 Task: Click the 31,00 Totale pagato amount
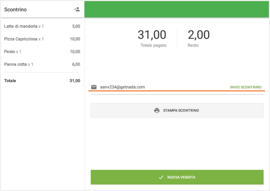coord(152,35)
